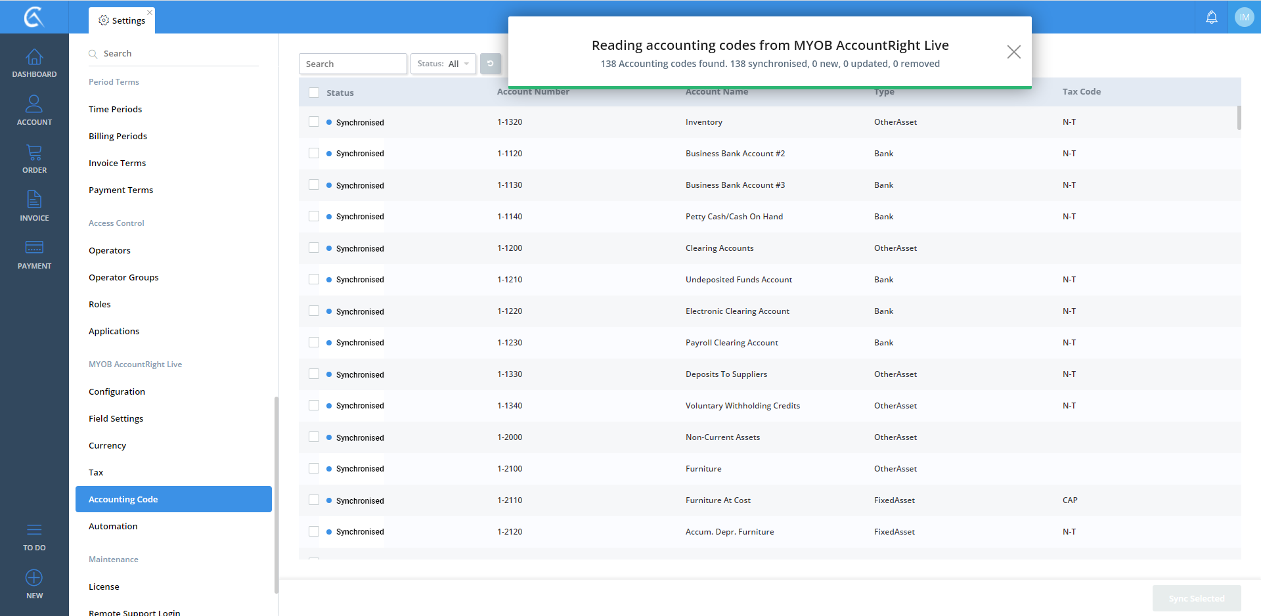The image size is (1261, 616).
Task: Select Configuration under MYOB AccountRight Live
Action: click(117, 391)
